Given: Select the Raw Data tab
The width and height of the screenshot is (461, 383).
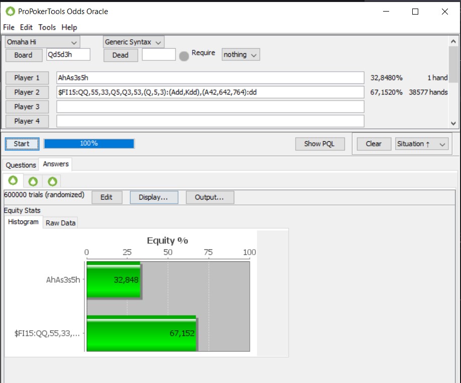Looking at the screenshot, I should point(60,223).
